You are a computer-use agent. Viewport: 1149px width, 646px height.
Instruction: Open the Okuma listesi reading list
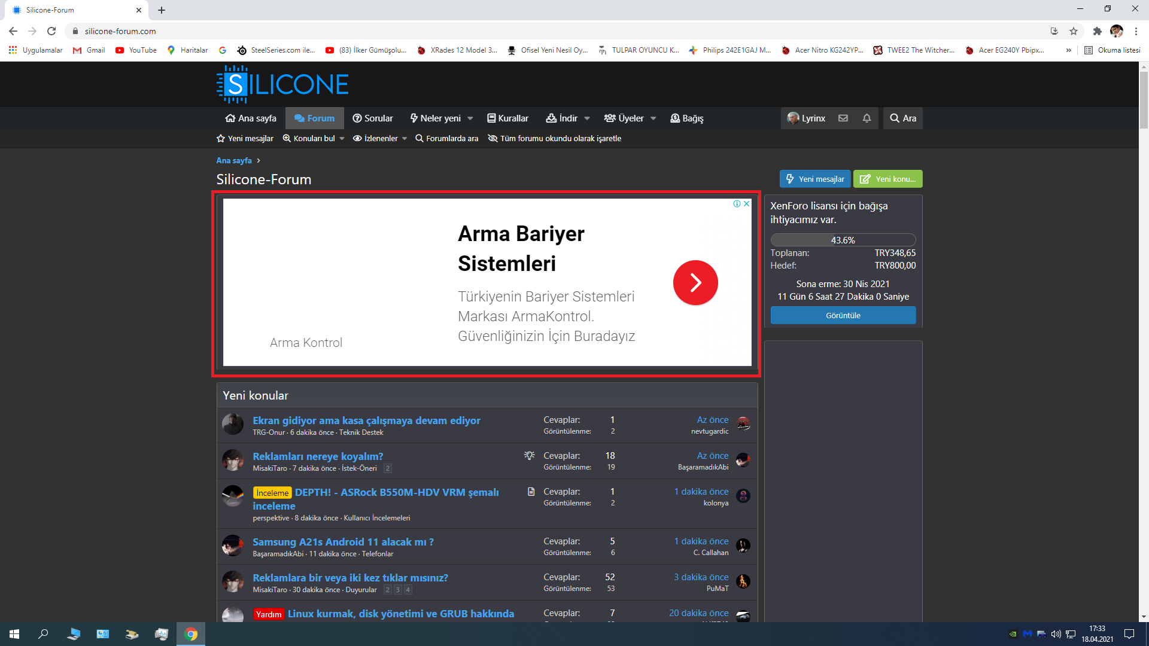(1112, 50)
